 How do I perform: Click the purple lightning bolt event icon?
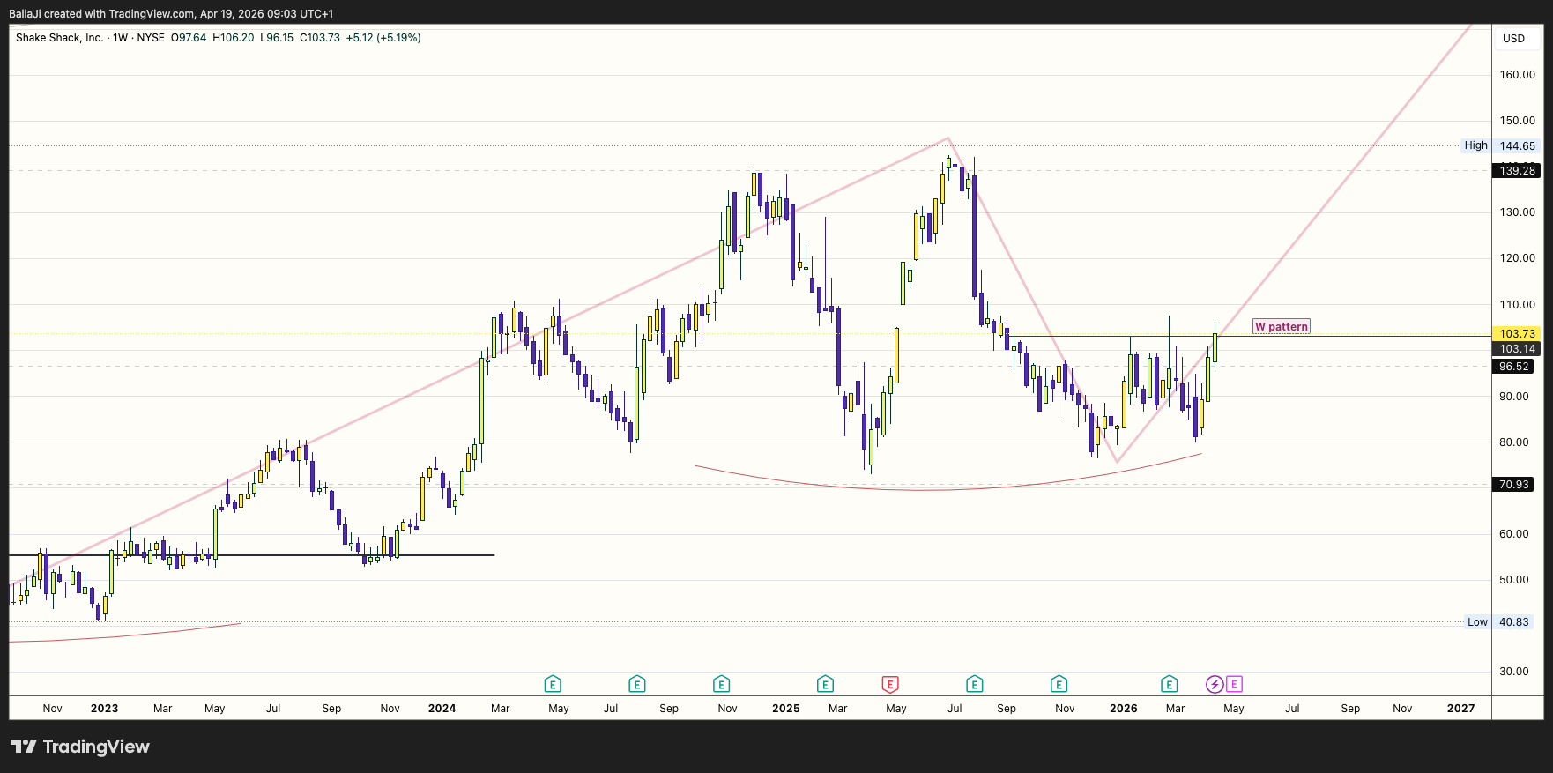point(1215,684)
